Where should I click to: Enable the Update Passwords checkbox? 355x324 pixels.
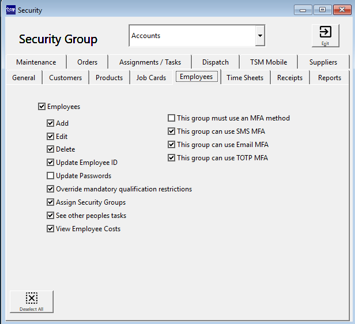tap(51, 176)
